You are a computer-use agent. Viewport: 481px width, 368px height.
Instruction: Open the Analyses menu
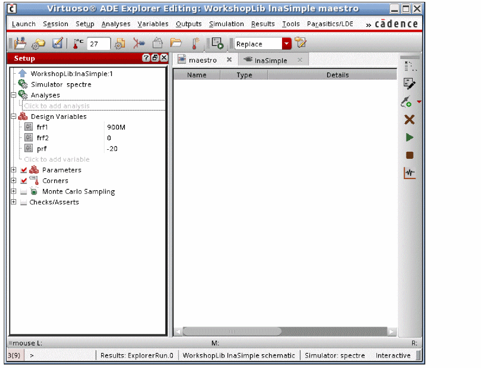116,24
